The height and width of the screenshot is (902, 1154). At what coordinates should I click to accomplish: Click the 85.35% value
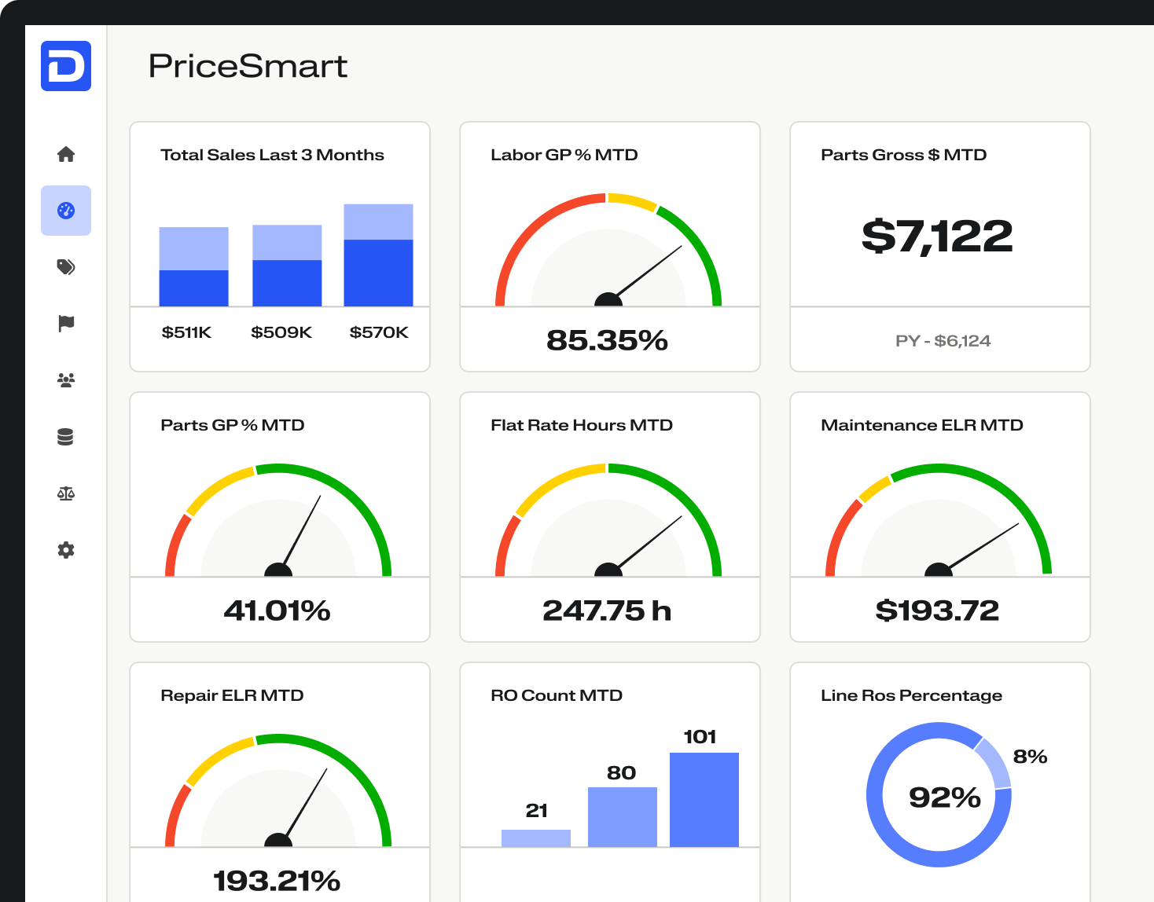click(x=607, y=340)
